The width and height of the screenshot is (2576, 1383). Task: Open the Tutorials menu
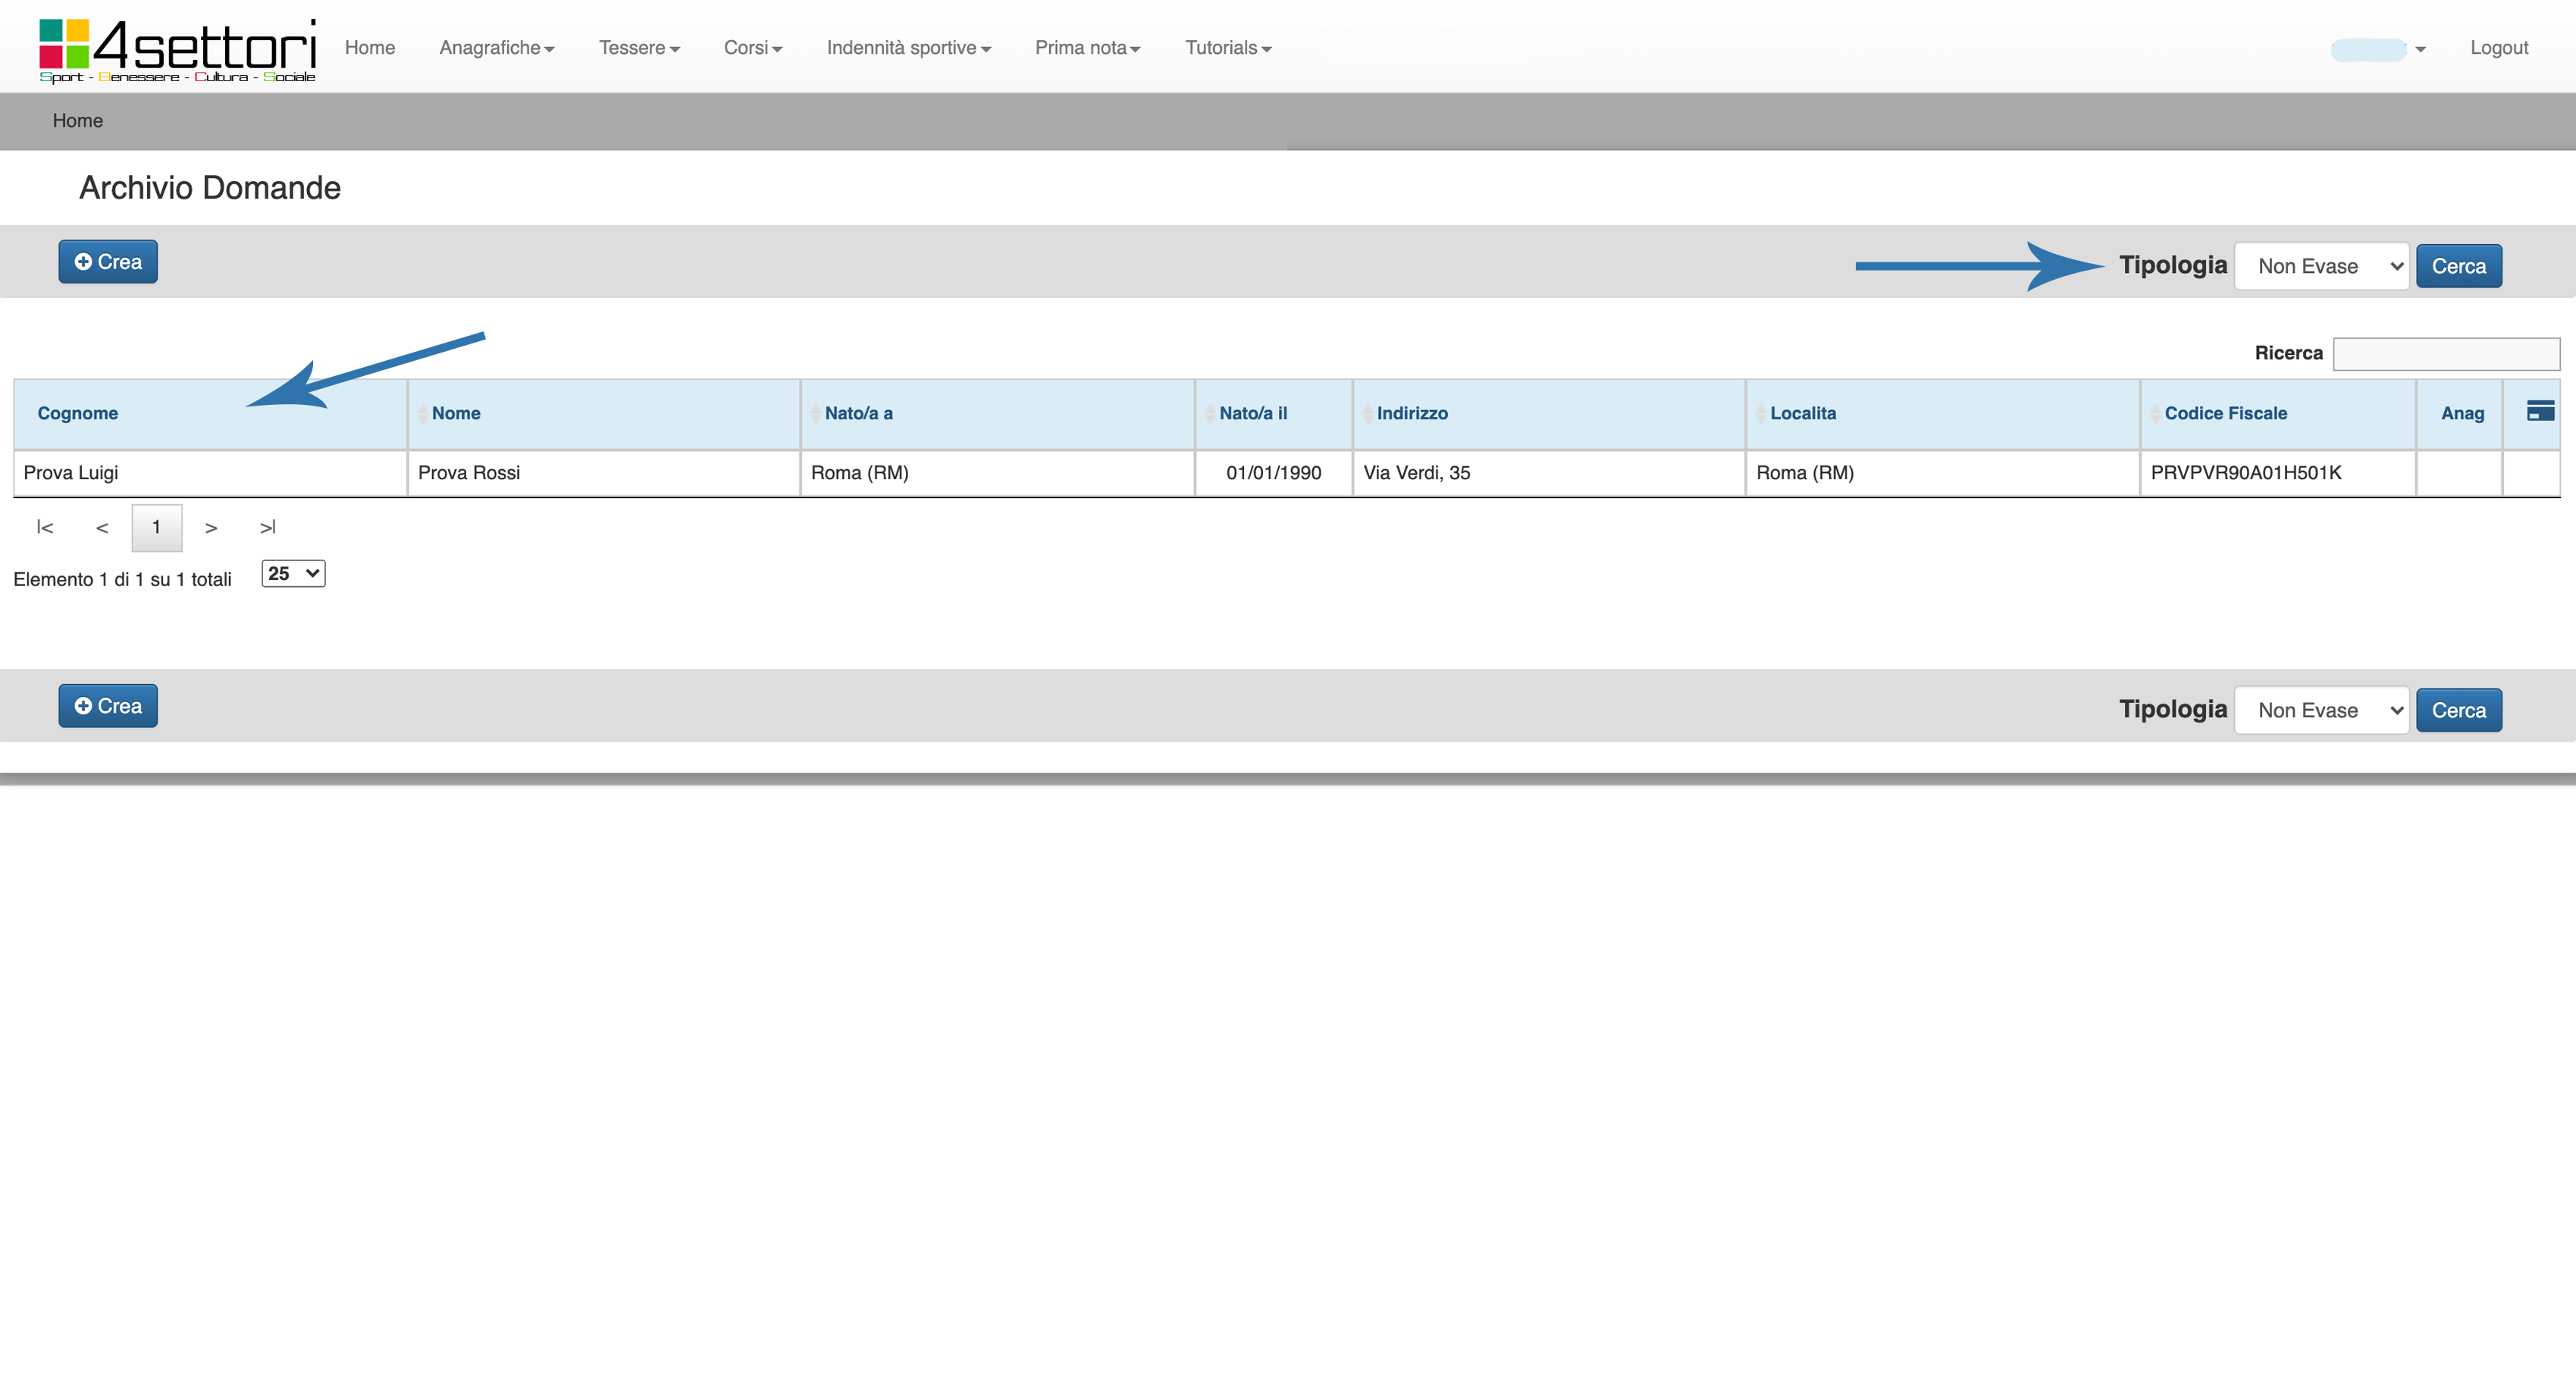(x=1227, y=48)
